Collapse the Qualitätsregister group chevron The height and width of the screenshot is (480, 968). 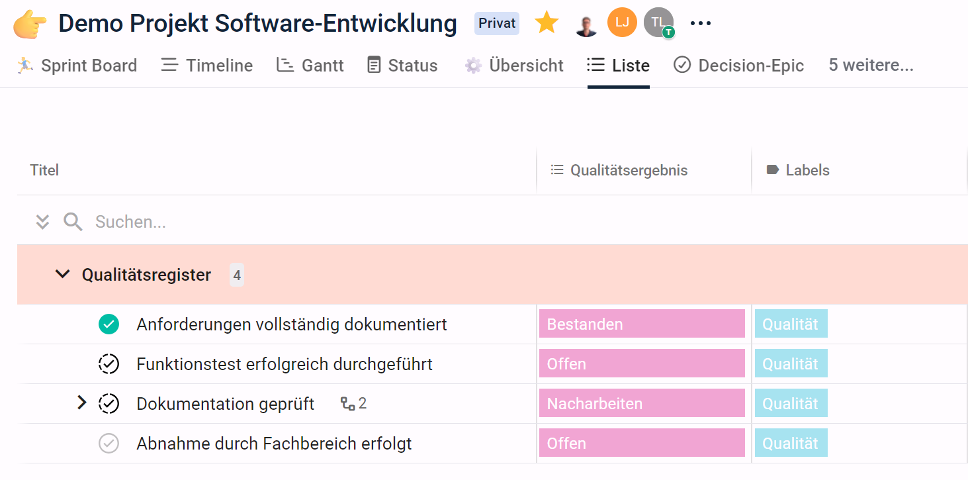63,274
